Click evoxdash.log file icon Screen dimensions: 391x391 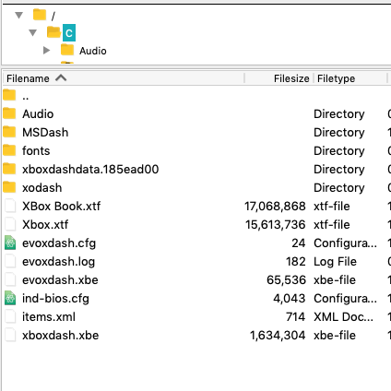tap(10, 261)
